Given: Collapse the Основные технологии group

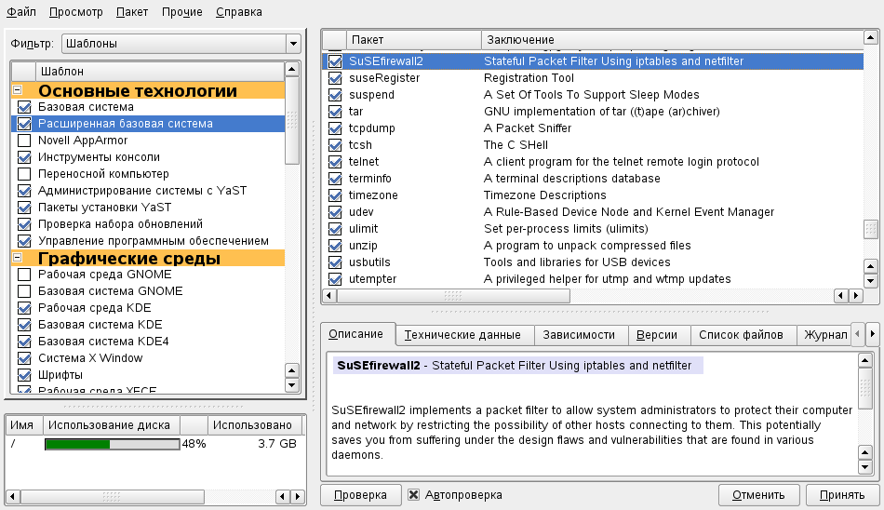Looking at the screenshot, I should [17, 91].
